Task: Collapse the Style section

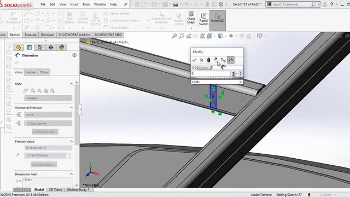Action: tap(71, 84)
